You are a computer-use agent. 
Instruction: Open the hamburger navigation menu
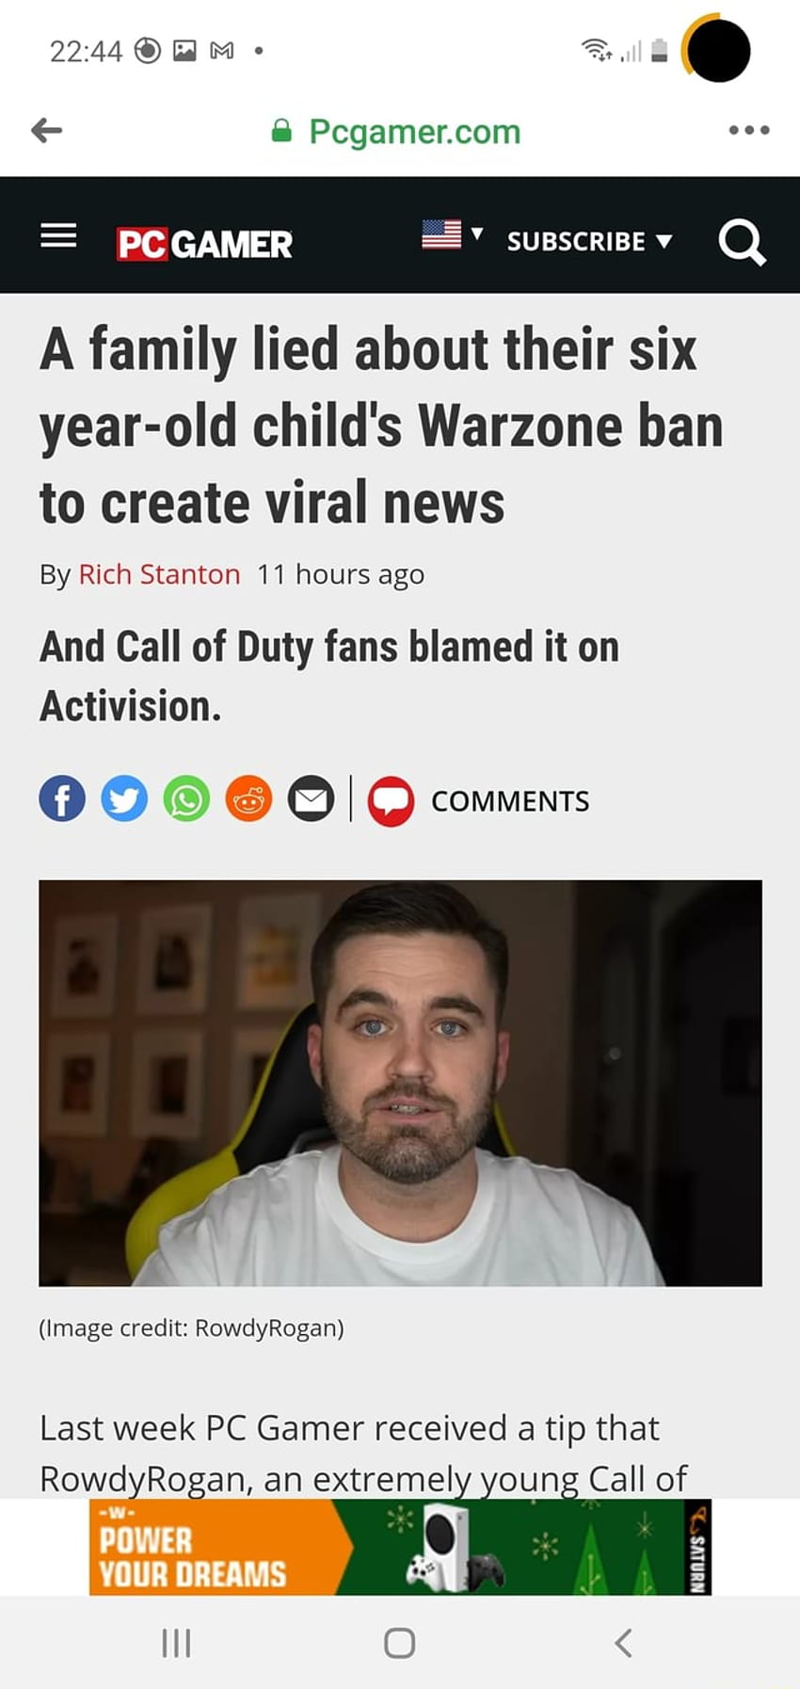coord(58,234)
